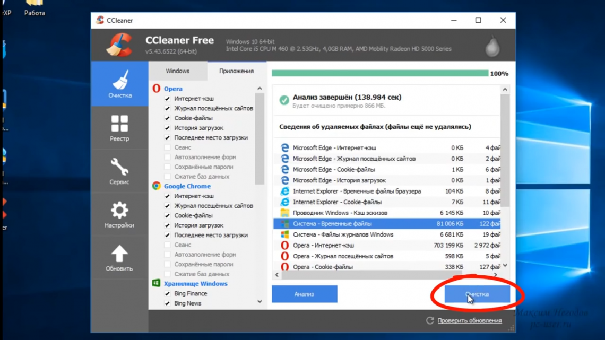Enable Opera Сеанс checkbox
The width and height of the screenshot is (605, 340).
[x=167, y=147]
